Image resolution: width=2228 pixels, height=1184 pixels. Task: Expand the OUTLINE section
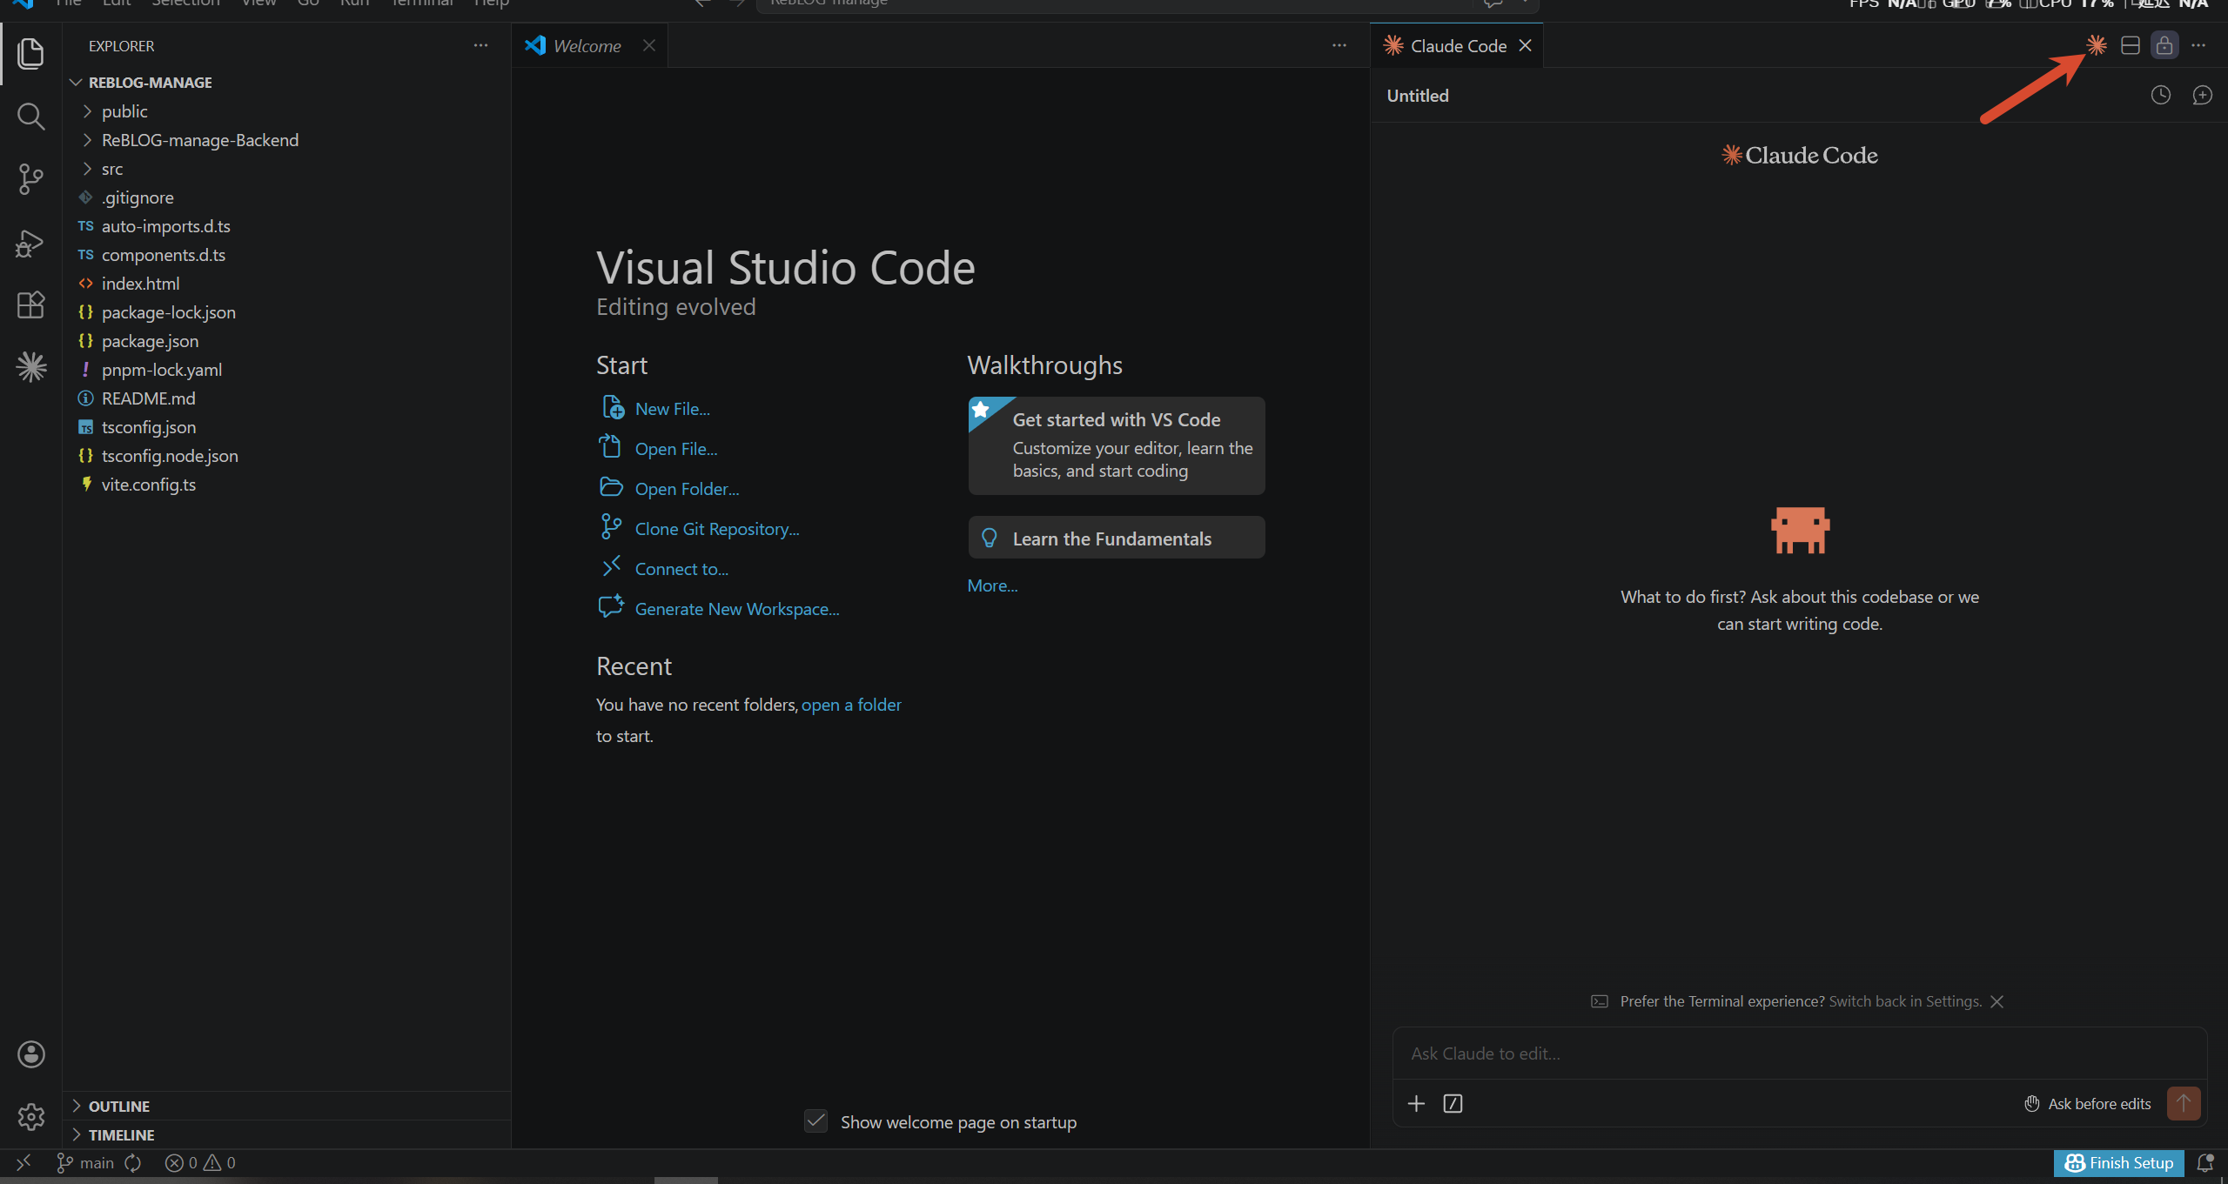[118, 1106]
